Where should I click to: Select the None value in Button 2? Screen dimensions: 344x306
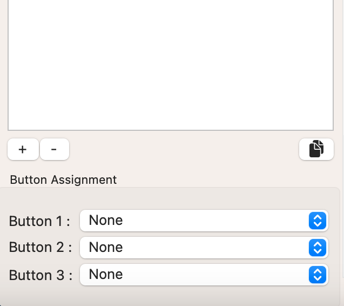click(106, 247)
